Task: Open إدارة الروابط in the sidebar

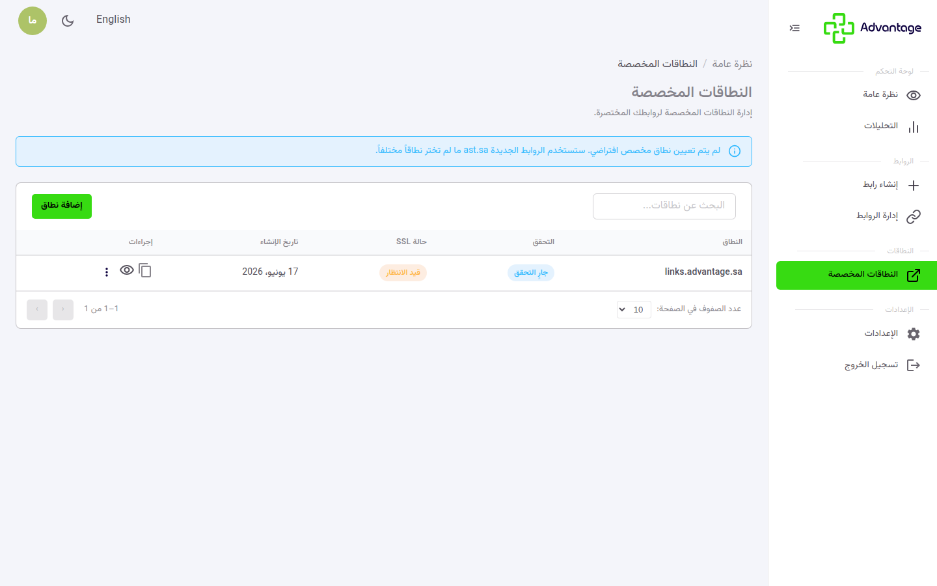Action: tap(856, 216)
